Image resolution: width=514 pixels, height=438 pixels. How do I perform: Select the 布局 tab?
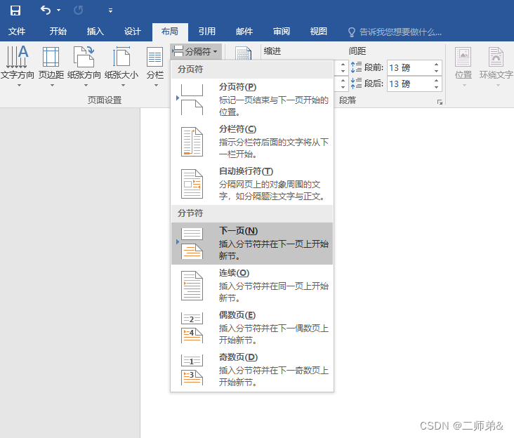(170, 32)
